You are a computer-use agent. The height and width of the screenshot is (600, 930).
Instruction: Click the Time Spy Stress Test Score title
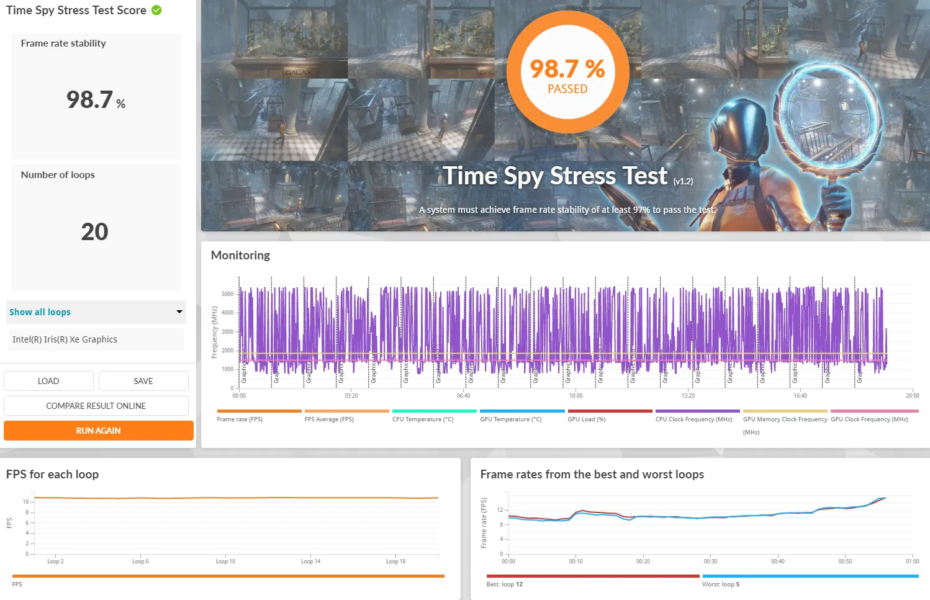(x=76, y=10)
